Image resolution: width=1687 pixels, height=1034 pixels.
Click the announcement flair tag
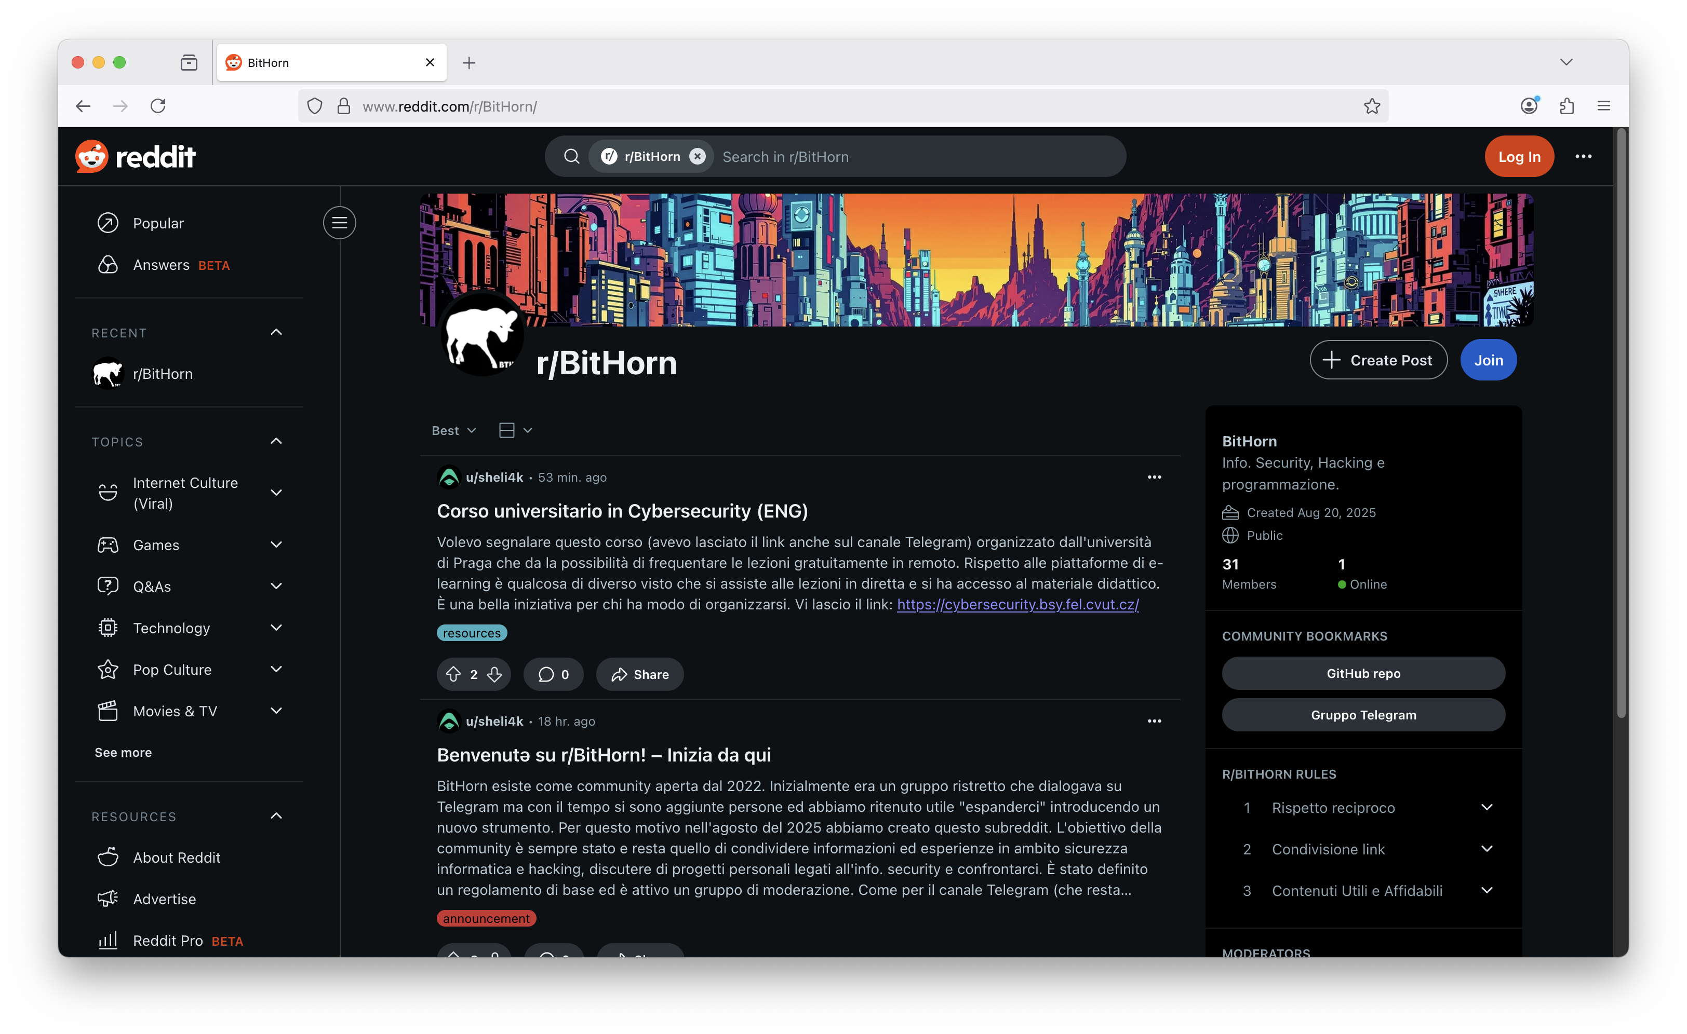click(486, 918)
